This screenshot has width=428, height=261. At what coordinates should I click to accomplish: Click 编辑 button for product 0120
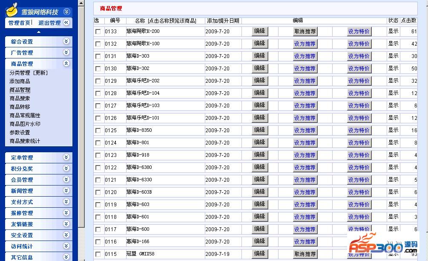pyautogui.click(x=260, y=192)
